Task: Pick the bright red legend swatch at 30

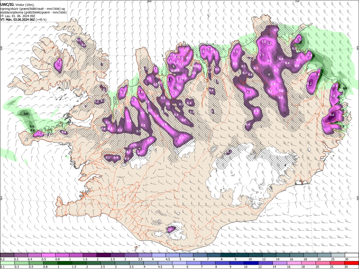Action: (351, 263)
